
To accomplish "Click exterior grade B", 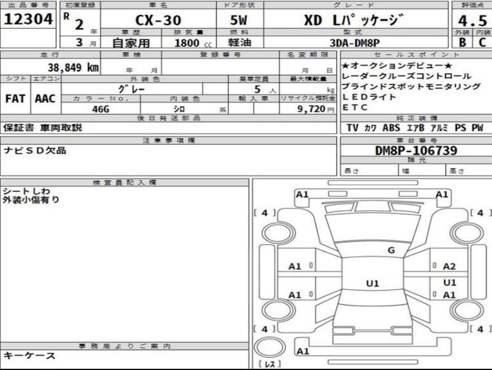I will [x=462, y=42].
